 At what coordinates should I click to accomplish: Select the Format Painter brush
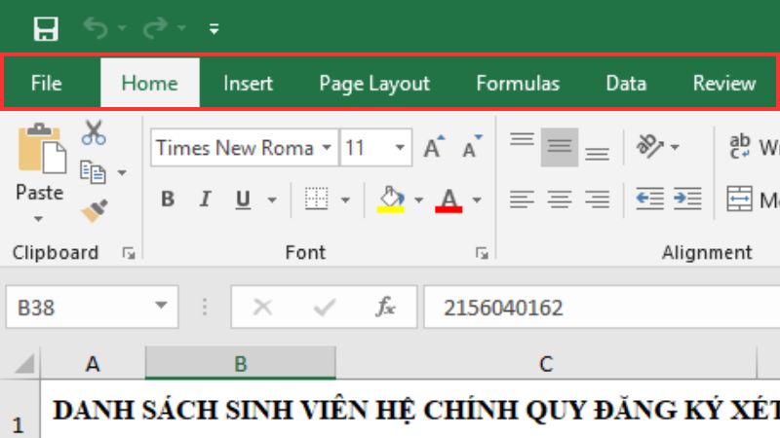tap(94, 210)
